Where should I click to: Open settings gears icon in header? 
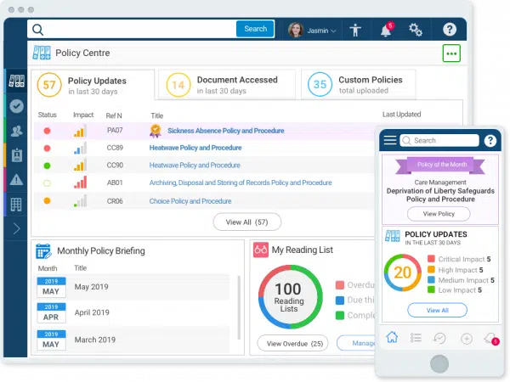[x=416, y=30]
